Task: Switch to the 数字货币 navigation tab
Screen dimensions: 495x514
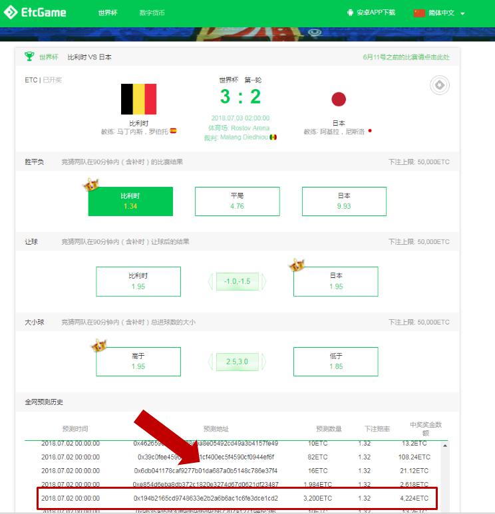Action: click(152, 13)
